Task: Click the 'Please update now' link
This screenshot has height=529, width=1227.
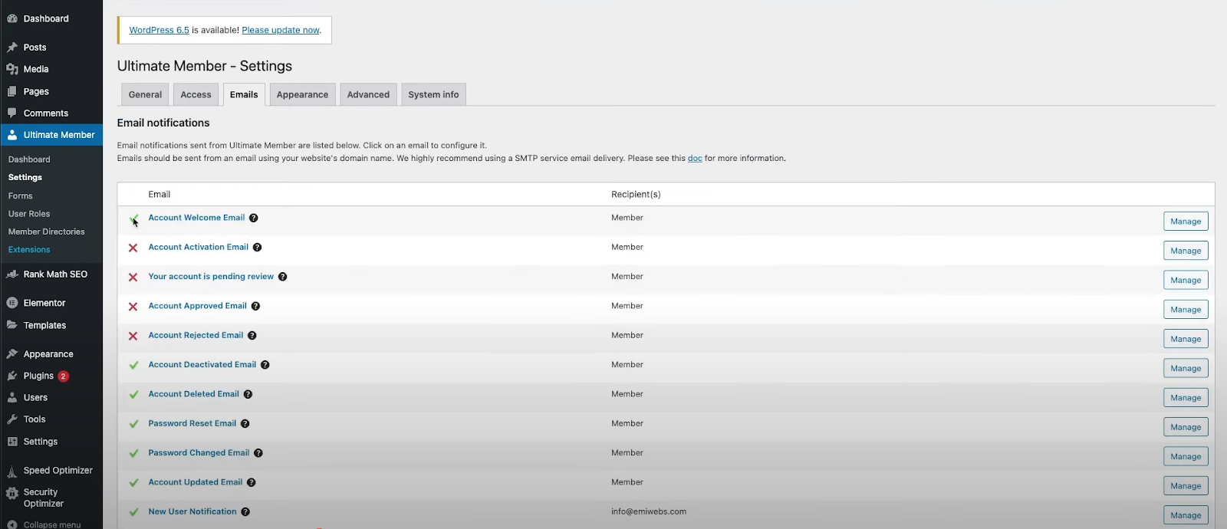Action: click(281, 30)
